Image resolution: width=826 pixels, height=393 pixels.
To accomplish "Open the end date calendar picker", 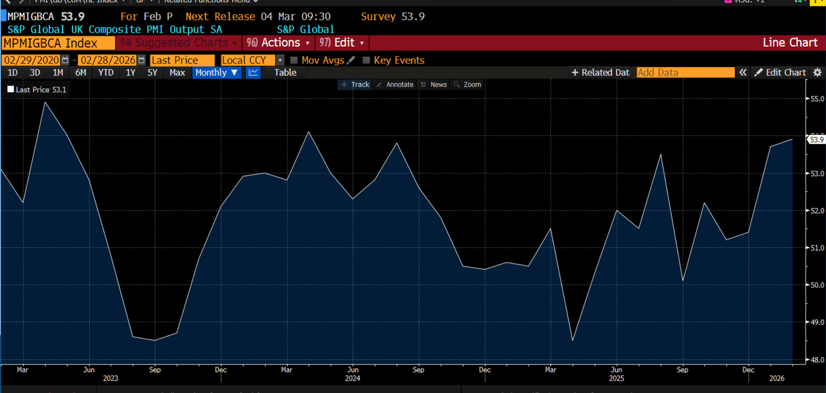I will click(x=141, y=60).
